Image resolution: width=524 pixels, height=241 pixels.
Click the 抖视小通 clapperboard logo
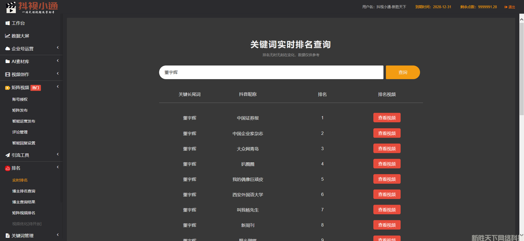click(11, 8)
